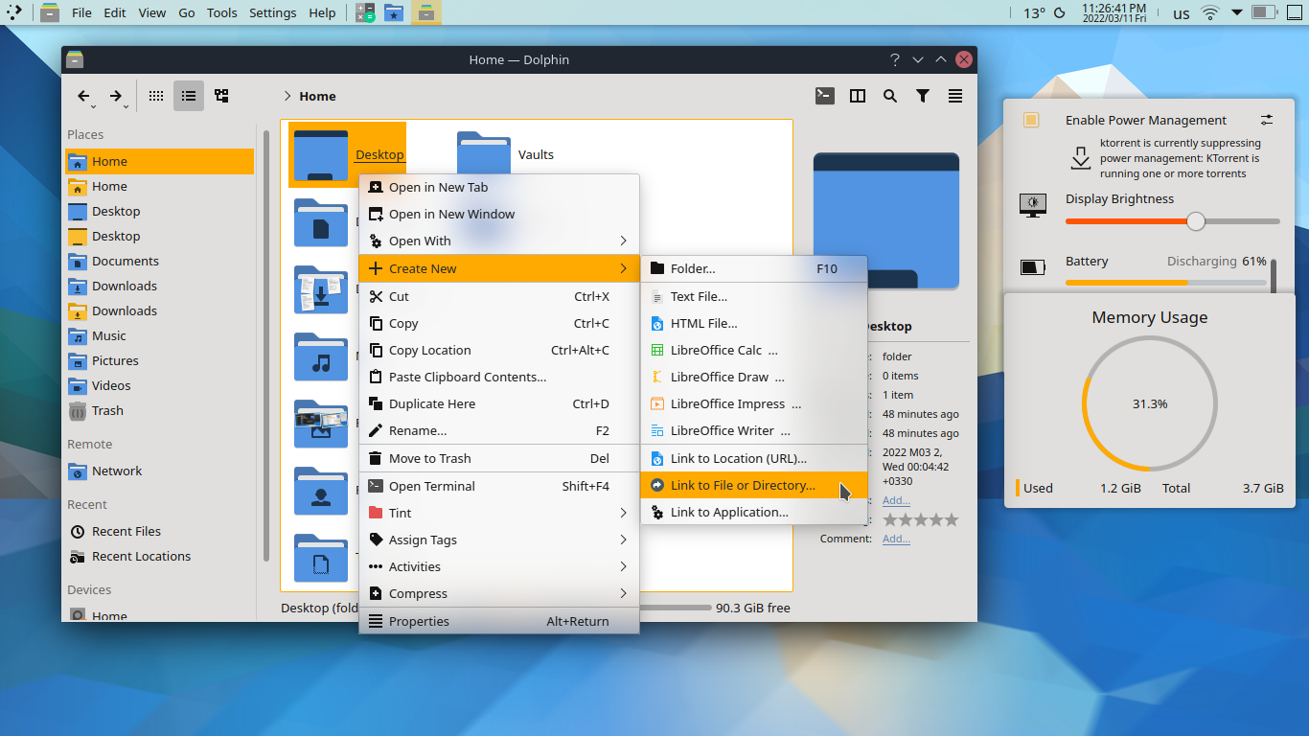
Task: Choose Link to File or Directory
Action: coord(753,485)
